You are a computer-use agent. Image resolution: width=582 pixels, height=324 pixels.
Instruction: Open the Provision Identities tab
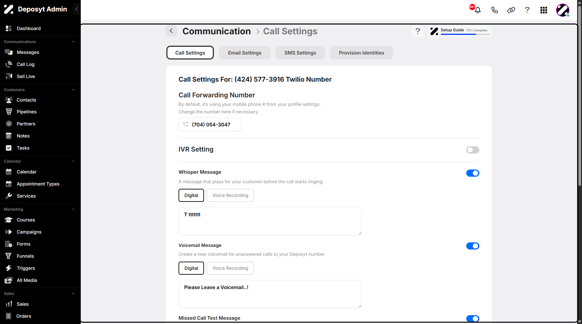(x=361, y=53)
